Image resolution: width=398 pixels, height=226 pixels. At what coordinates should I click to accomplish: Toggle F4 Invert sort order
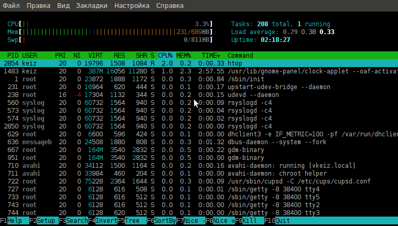(x=103, y=221)
